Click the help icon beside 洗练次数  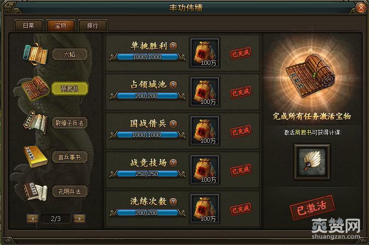click(x=173, y=202)
